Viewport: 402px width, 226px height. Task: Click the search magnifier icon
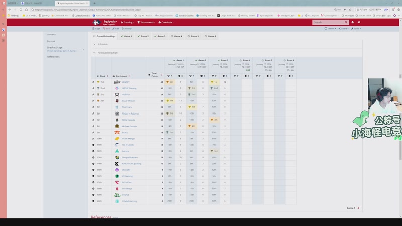(346, 22)
